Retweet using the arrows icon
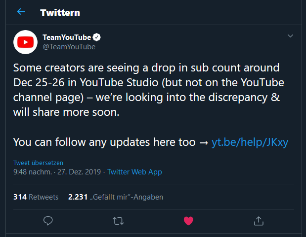 pyautogui.click(x=118, y=221)
